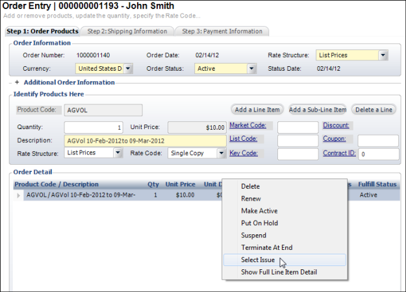Choose Renew in the context menu
The height and width of the screenshot is (292, 406).
[x=251, y=199]
